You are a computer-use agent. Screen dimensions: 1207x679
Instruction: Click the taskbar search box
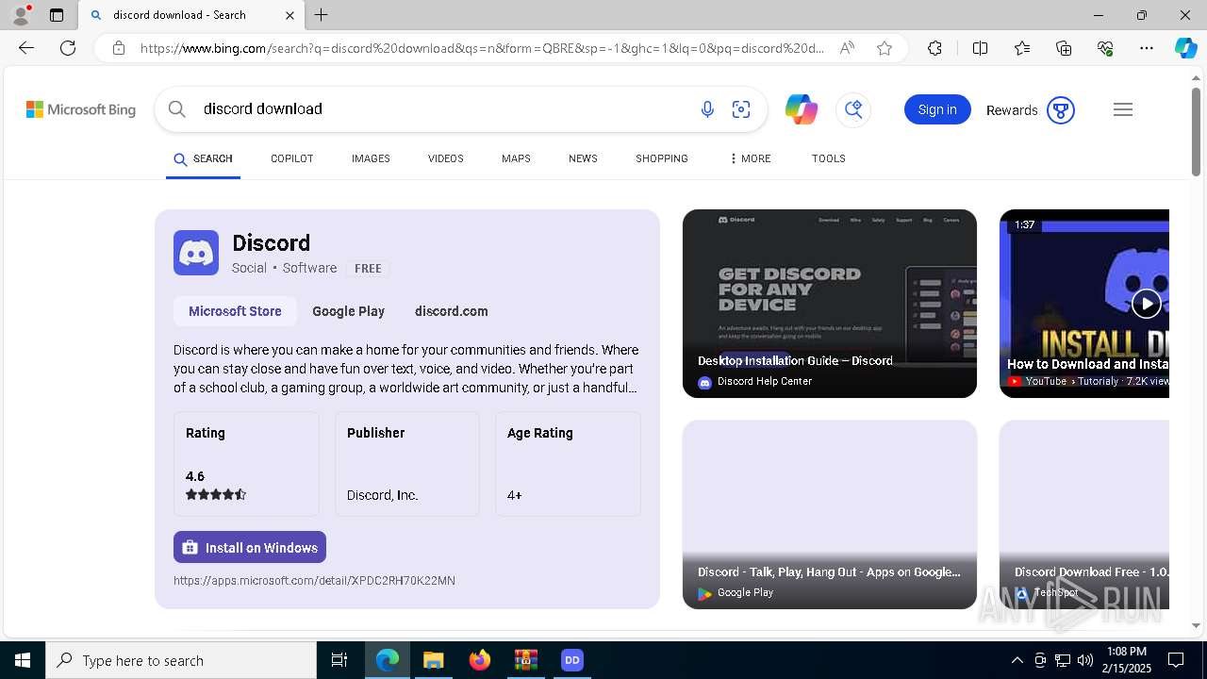181,660
